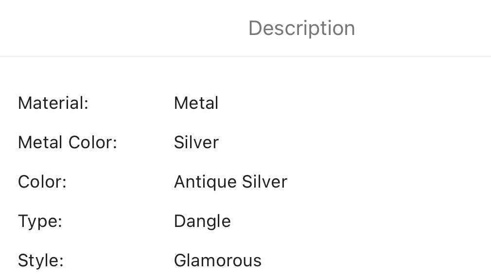Select the "Material:" field label
The image size is (491, 277).
click(x=53, y=103)
